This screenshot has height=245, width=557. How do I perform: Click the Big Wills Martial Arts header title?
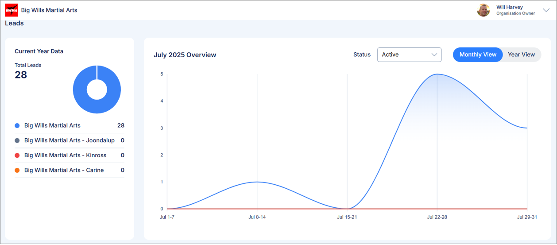[x=49, y=10]
